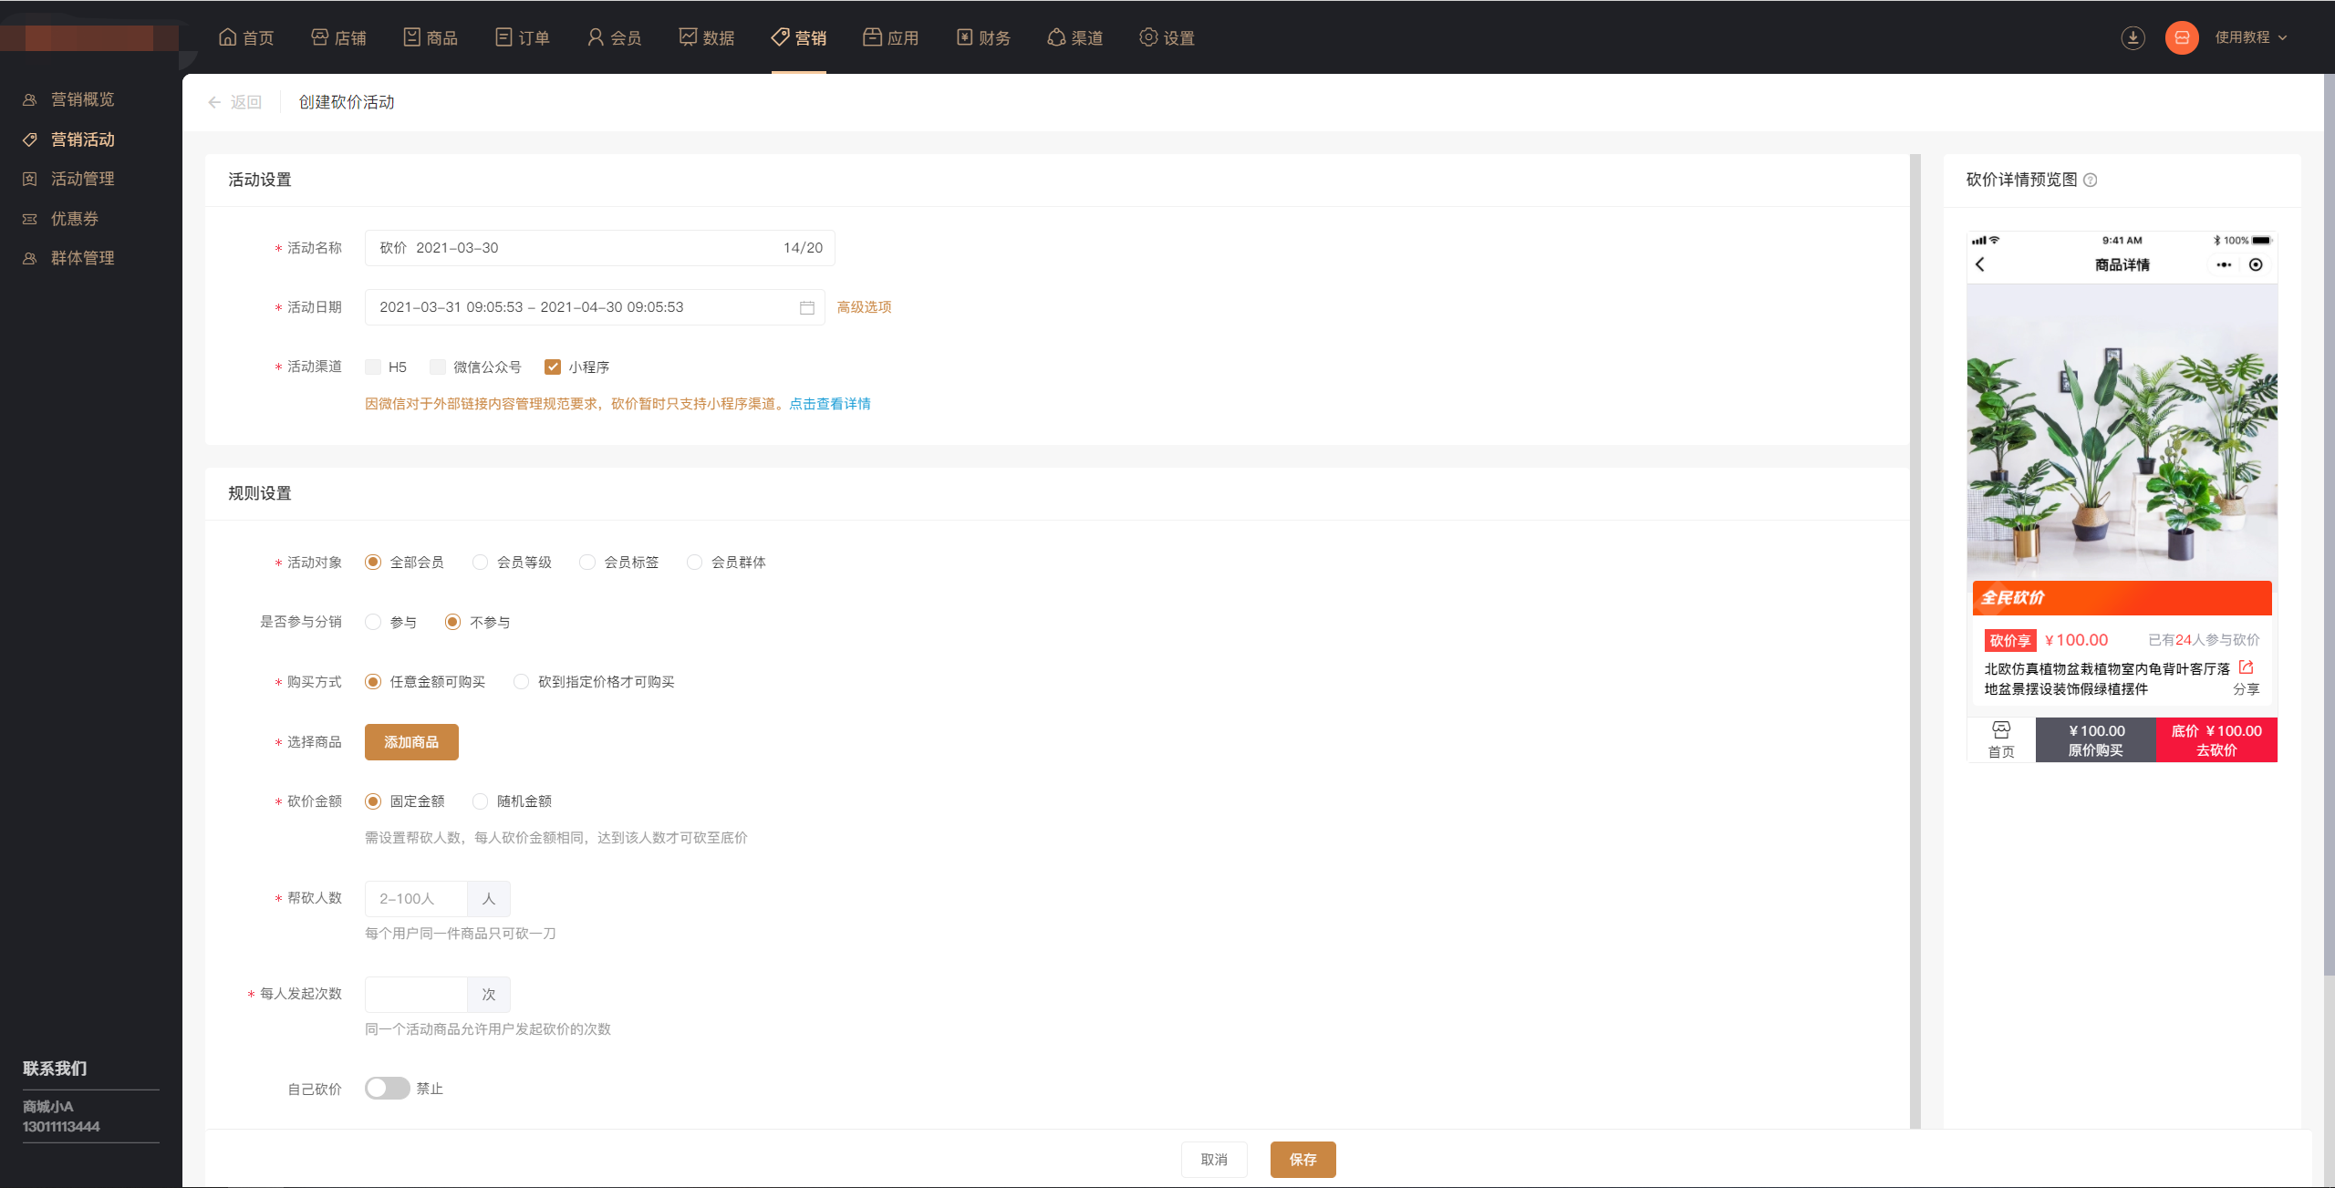Expand the 使用教程 dropdown
Viewport: 2335px width, 1188px height.
click(2251, 37)
